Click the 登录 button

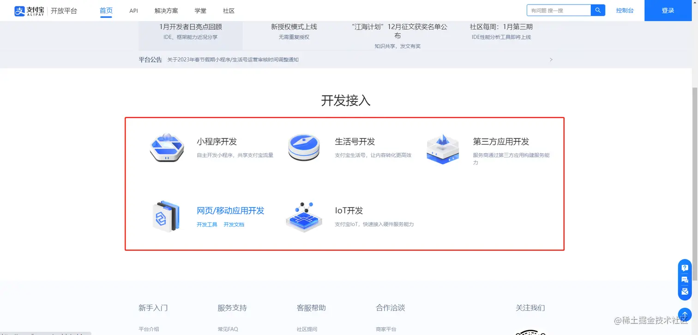668,11
